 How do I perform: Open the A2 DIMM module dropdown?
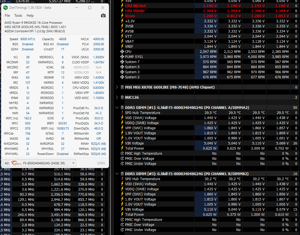39,163
